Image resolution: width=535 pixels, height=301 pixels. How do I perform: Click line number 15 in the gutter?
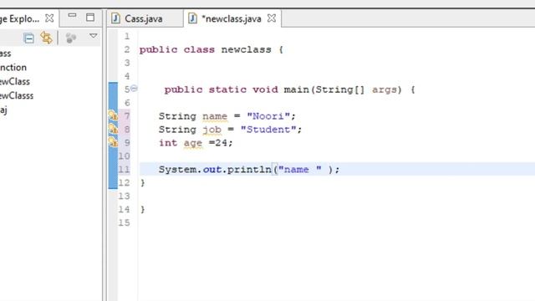(x=124, y=222)
